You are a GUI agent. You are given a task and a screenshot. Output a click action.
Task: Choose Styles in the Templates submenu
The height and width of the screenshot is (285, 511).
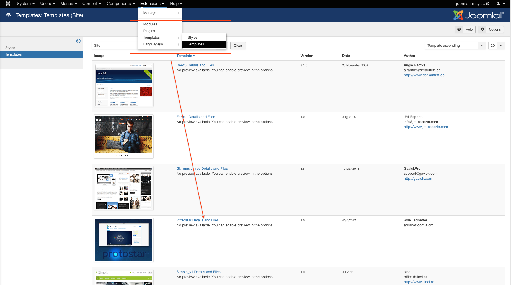204,38
